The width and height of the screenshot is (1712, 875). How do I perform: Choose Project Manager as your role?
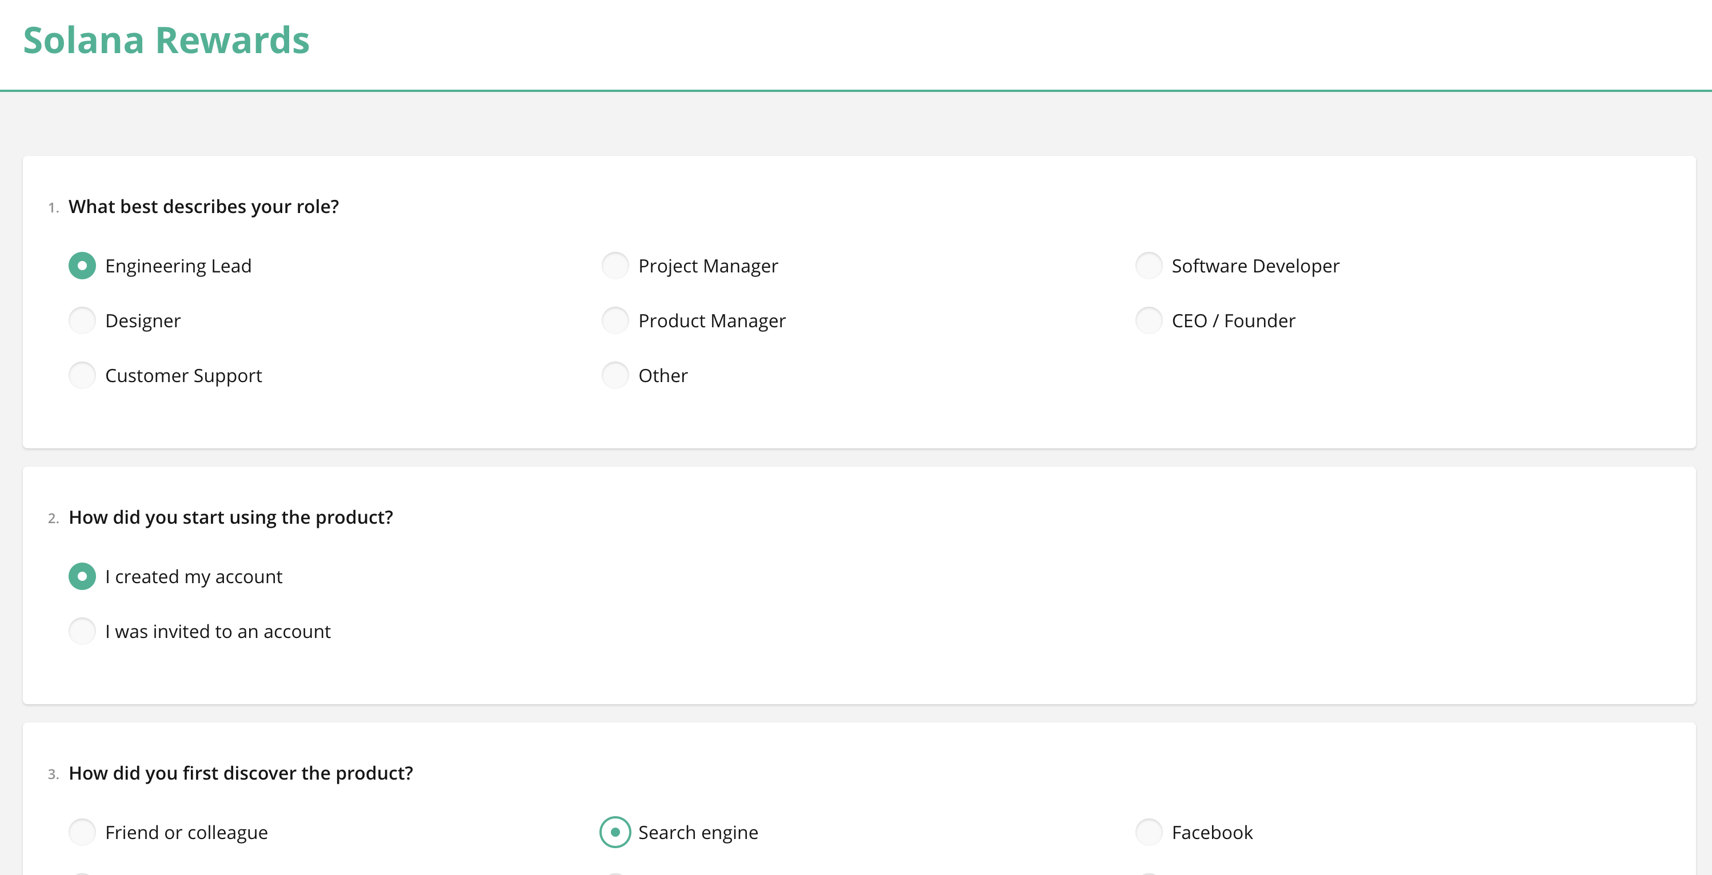[x=615, y=266]
